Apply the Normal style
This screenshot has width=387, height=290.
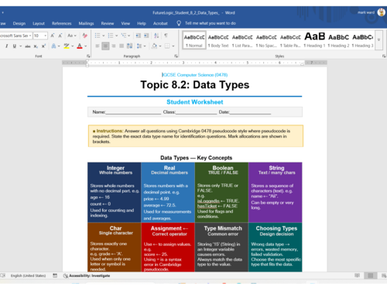194,40
